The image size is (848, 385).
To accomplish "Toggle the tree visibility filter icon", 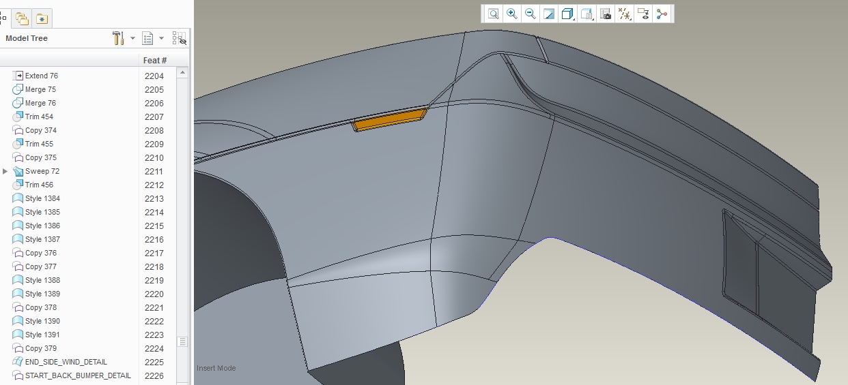I will point(180,38).
